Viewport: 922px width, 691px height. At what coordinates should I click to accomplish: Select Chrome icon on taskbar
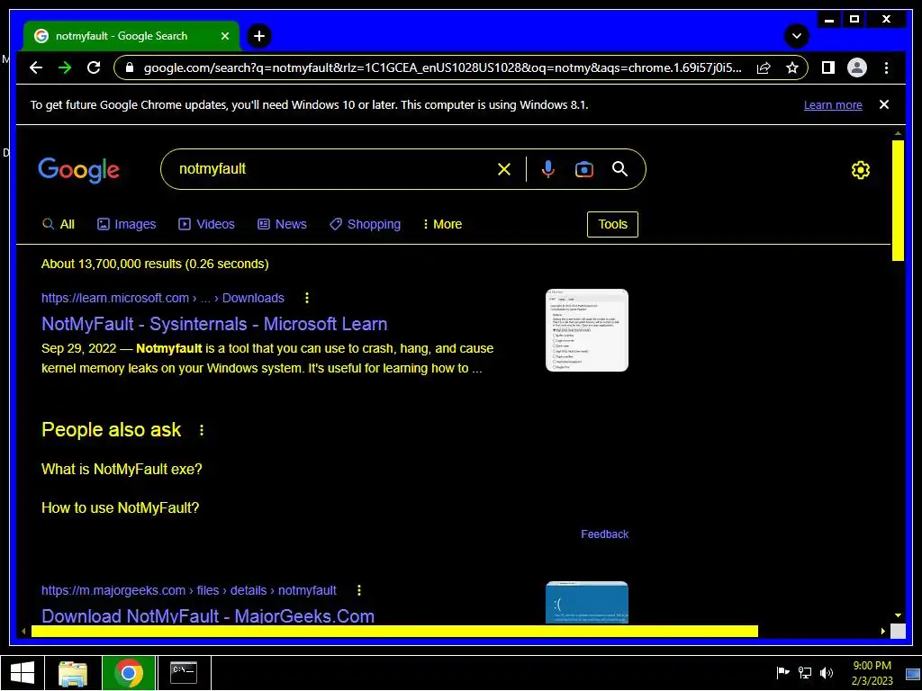tap(129, 673)
